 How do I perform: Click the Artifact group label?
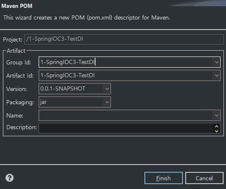click(16, 51)
